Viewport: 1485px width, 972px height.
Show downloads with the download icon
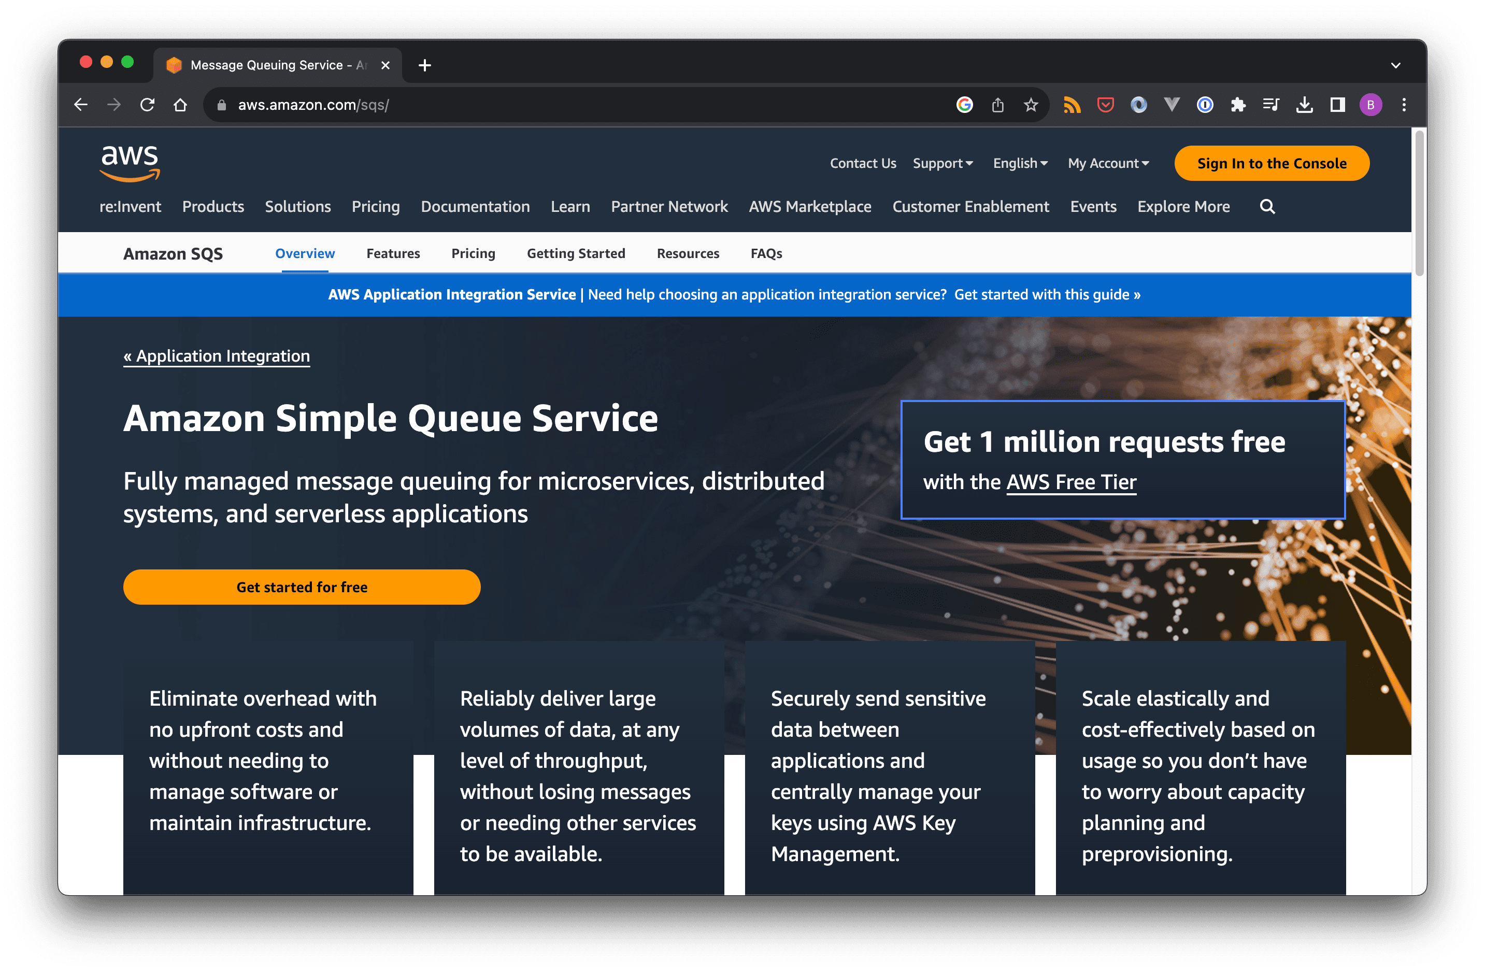click(x=1304, y=105)
